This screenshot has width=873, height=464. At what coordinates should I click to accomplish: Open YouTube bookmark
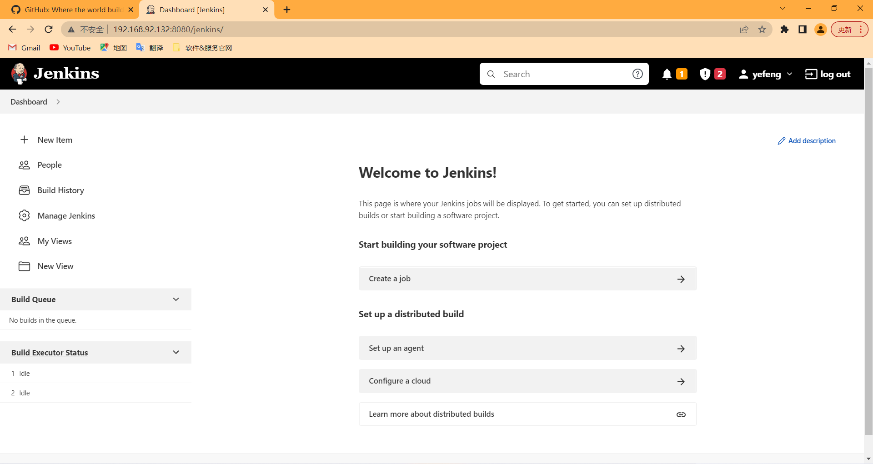(x=70, y=48)
